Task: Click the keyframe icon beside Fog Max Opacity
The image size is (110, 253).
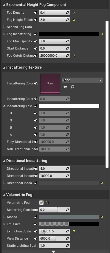Action: click(x=35, y=41)
